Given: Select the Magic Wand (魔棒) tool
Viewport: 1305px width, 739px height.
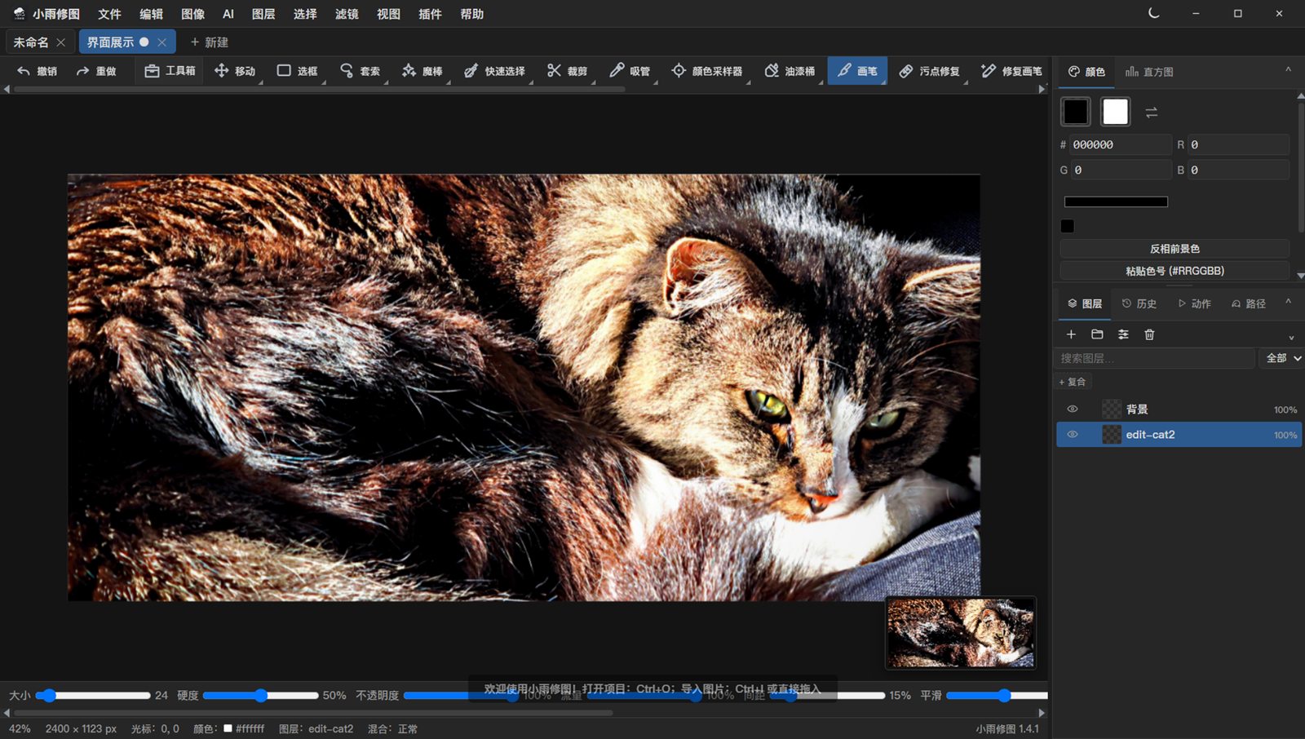Looking at the screenshot, I should tap(422, 71).
